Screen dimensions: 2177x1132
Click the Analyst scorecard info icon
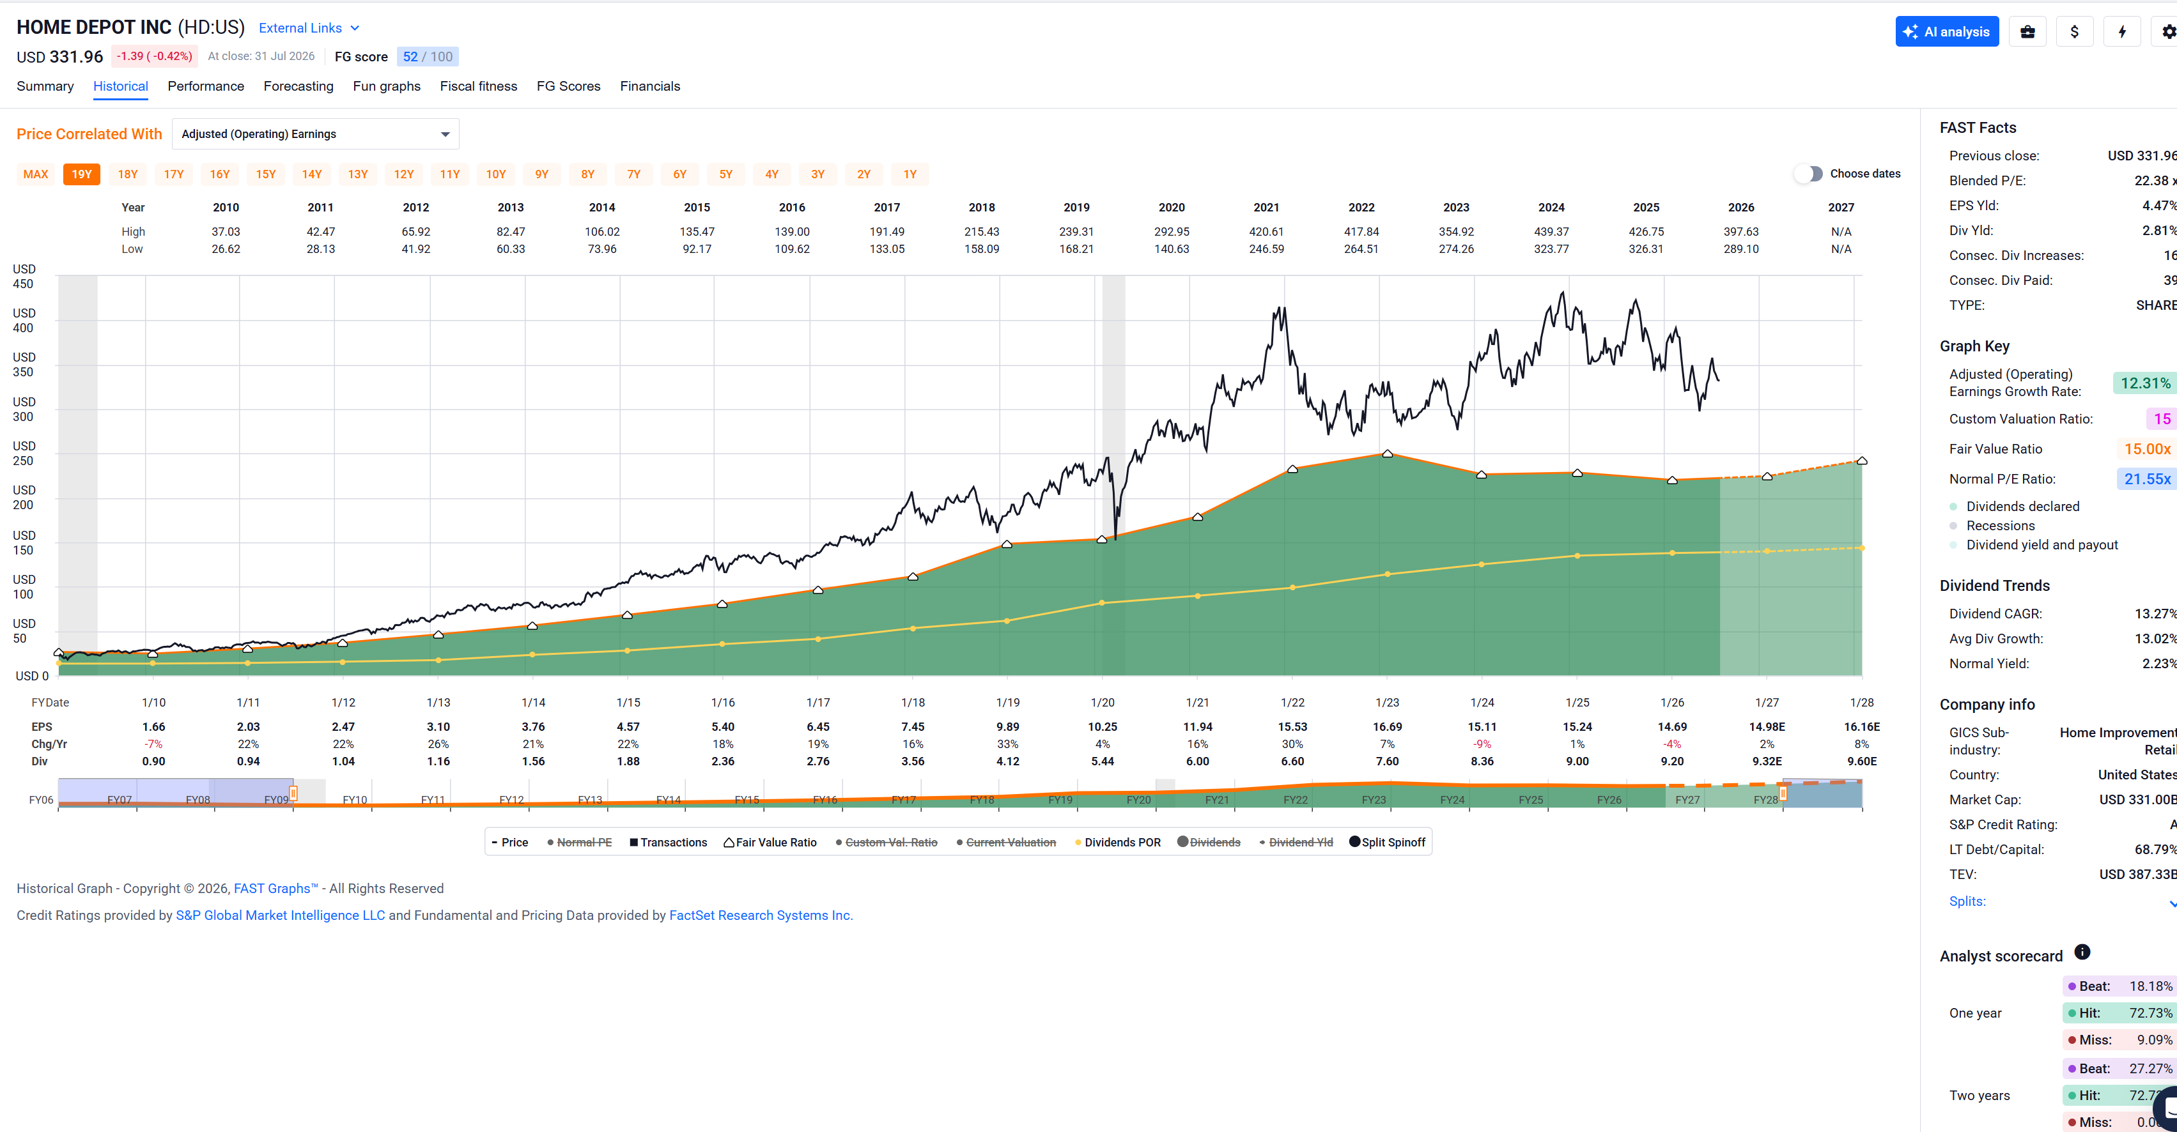click(2082, 952)
